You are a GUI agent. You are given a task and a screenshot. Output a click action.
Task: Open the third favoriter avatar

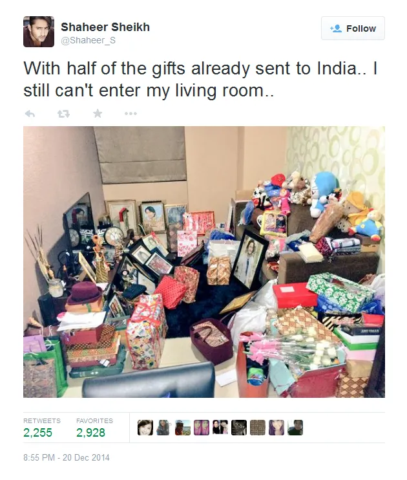click(183, 428)
